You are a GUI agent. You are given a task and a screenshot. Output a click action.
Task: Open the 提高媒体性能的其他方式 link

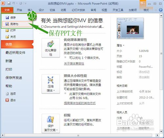coord(80,103)
